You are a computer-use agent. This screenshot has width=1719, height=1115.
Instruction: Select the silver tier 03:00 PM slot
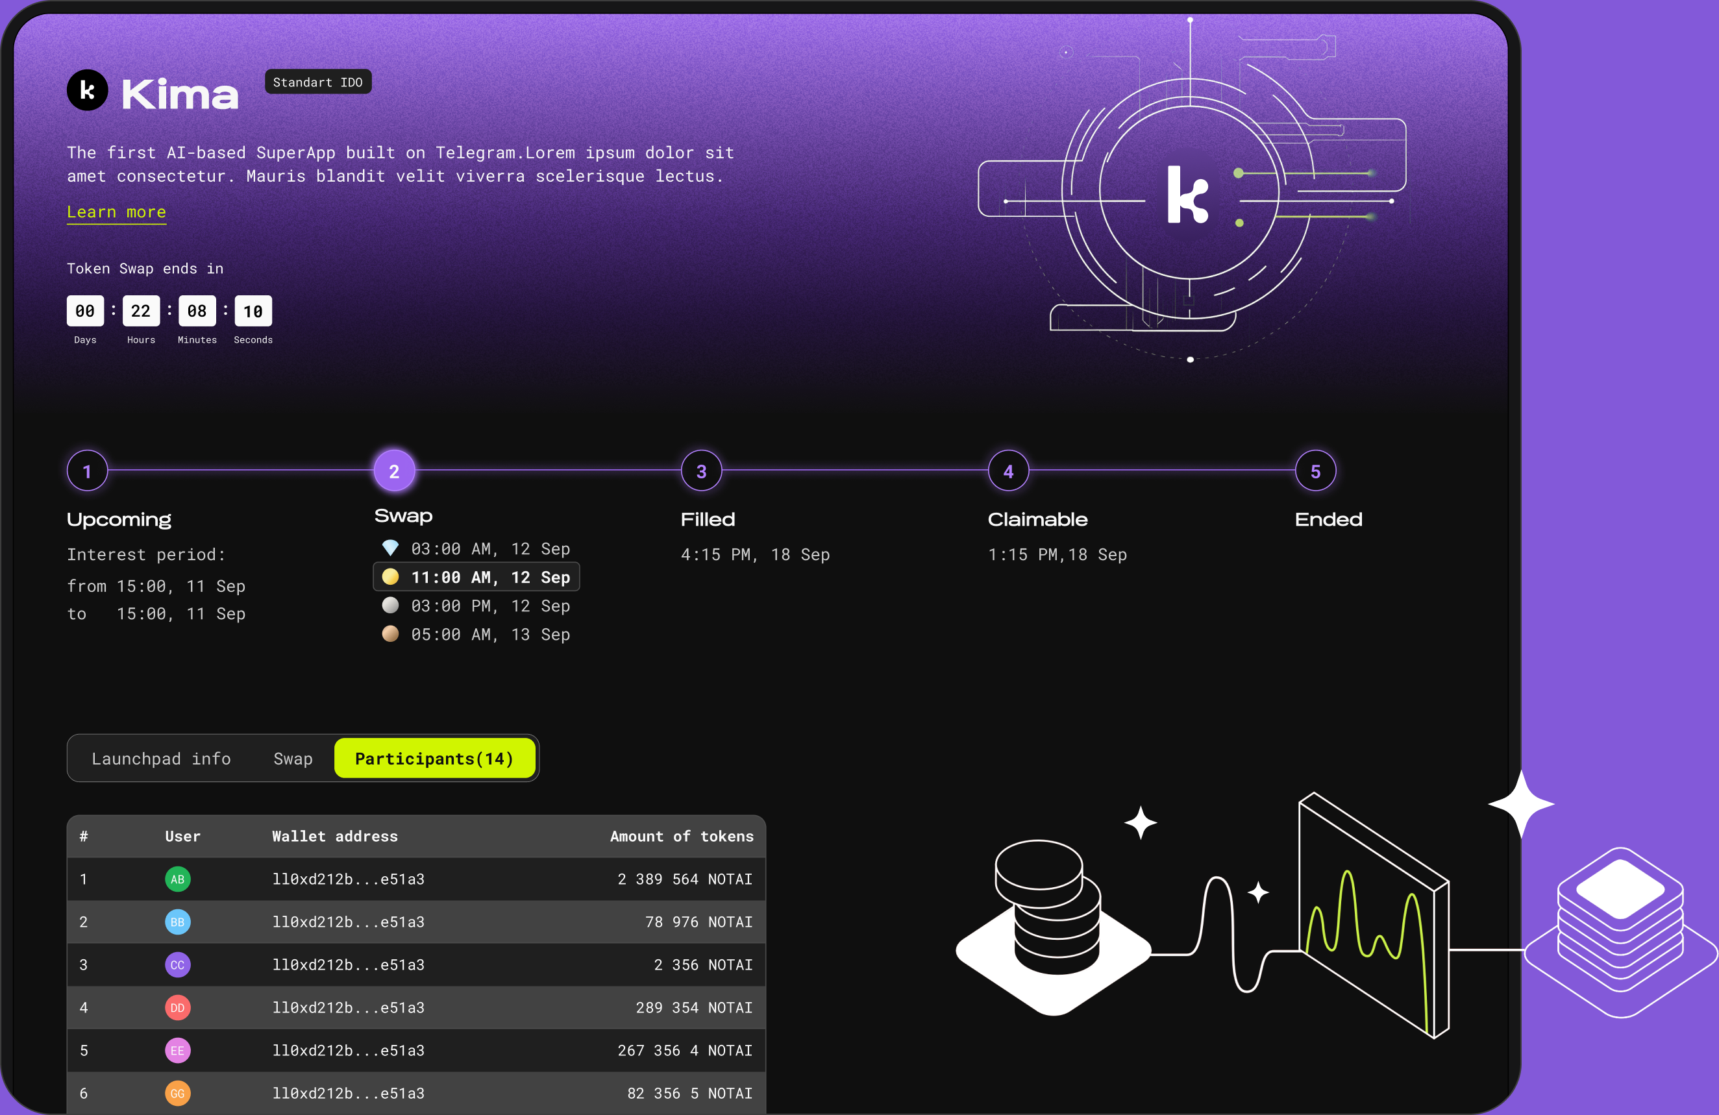[476, 605]
